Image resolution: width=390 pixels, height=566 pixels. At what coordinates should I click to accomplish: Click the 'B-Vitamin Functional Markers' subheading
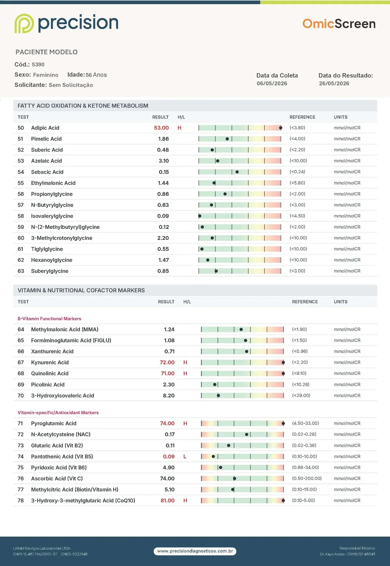pyautogui.click(x=49, y=319)
